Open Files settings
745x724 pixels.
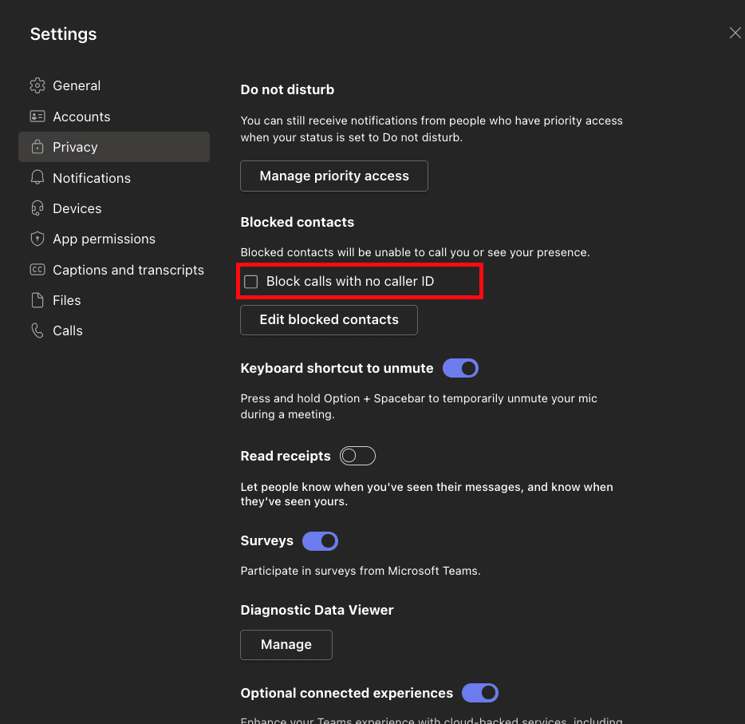(113, 300)
